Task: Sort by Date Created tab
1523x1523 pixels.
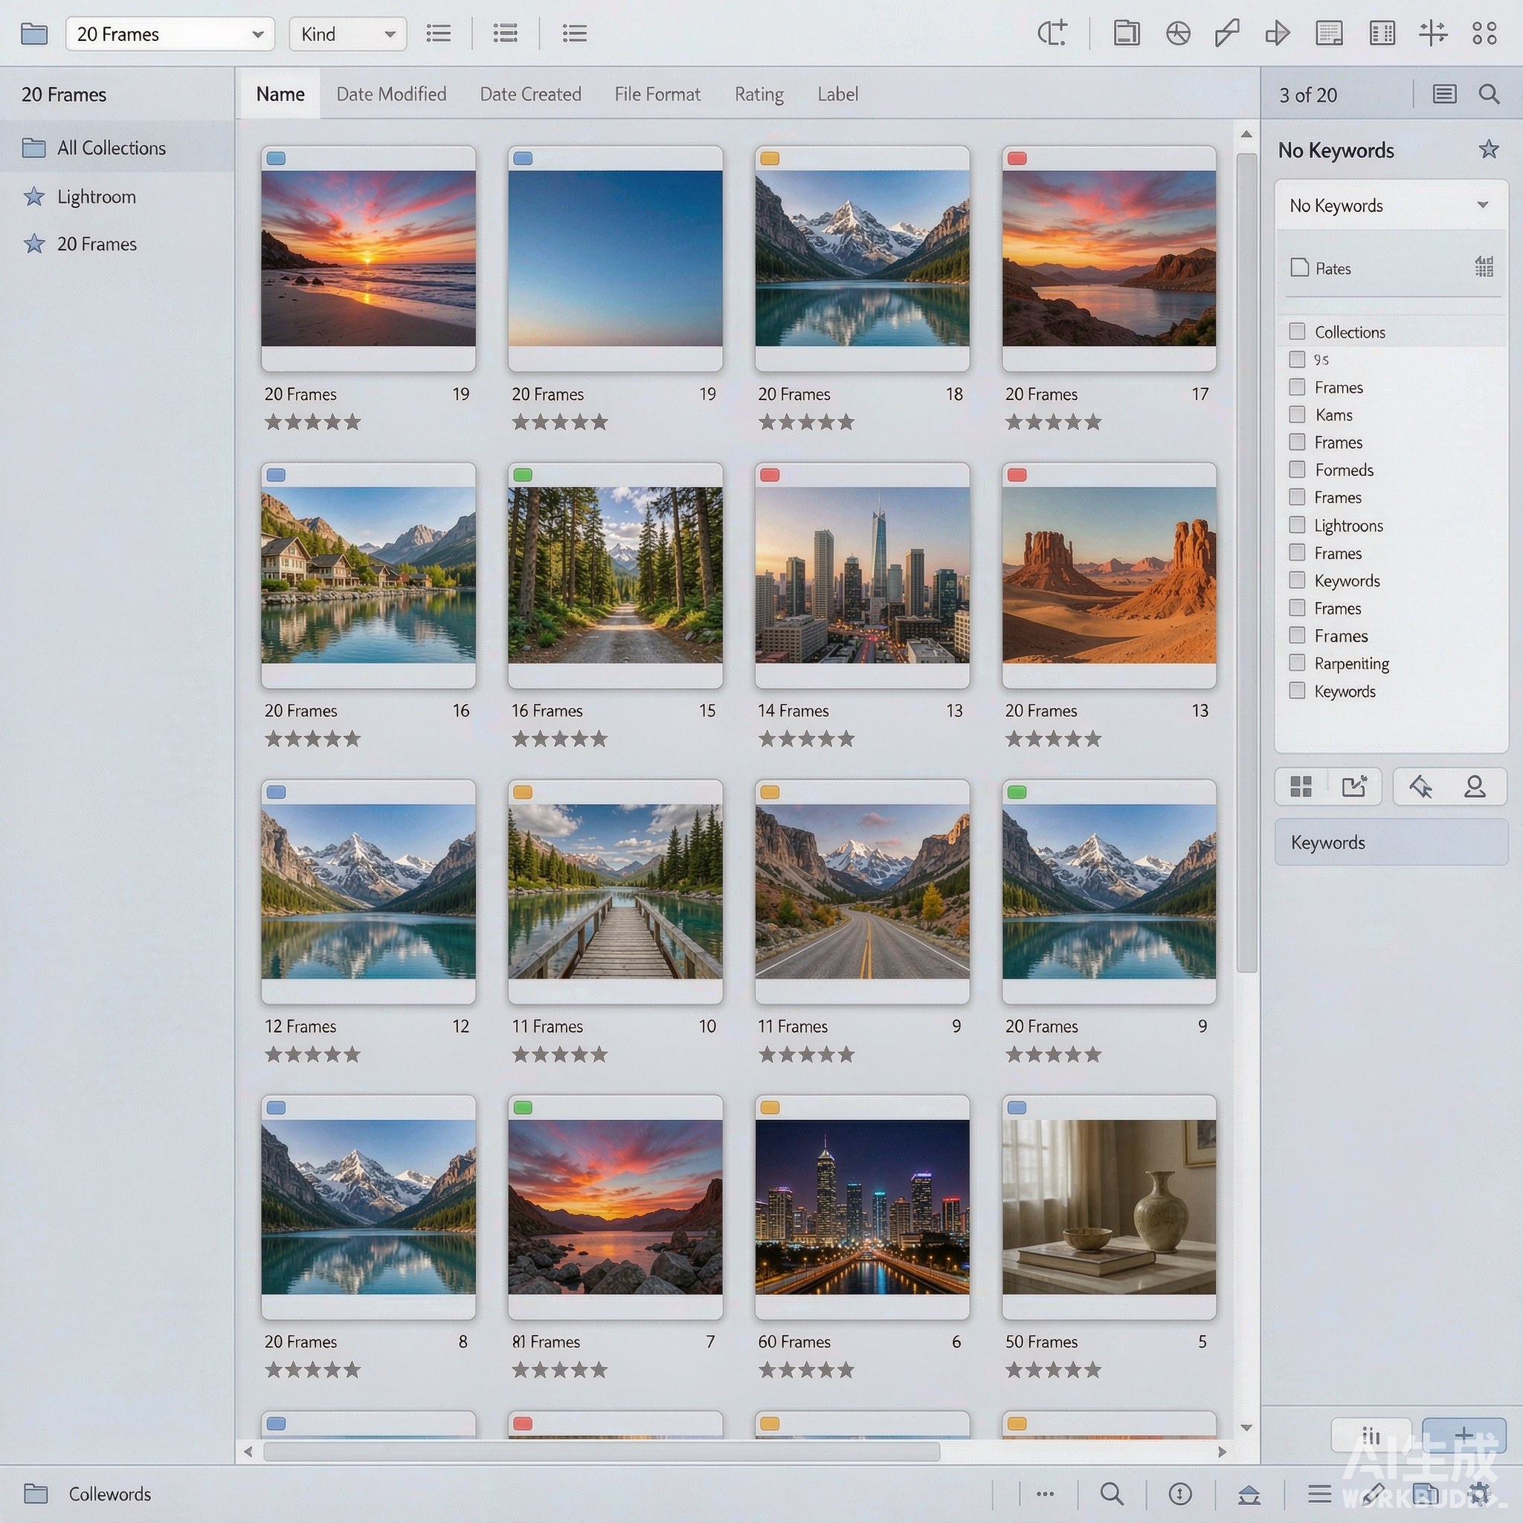Action: click(530, 94)
